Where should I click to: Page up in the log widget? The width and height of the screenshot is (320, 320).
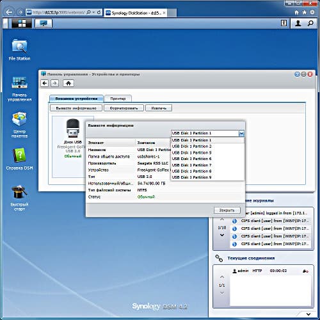(222, 220)
